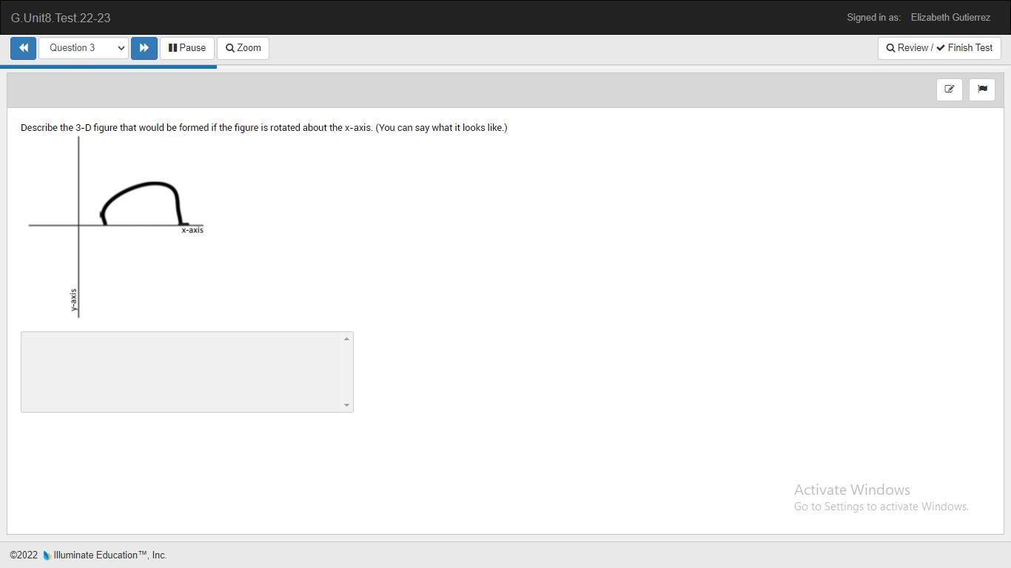
Task: Click the Activate Windows watermark text
Action: point(852,490)
